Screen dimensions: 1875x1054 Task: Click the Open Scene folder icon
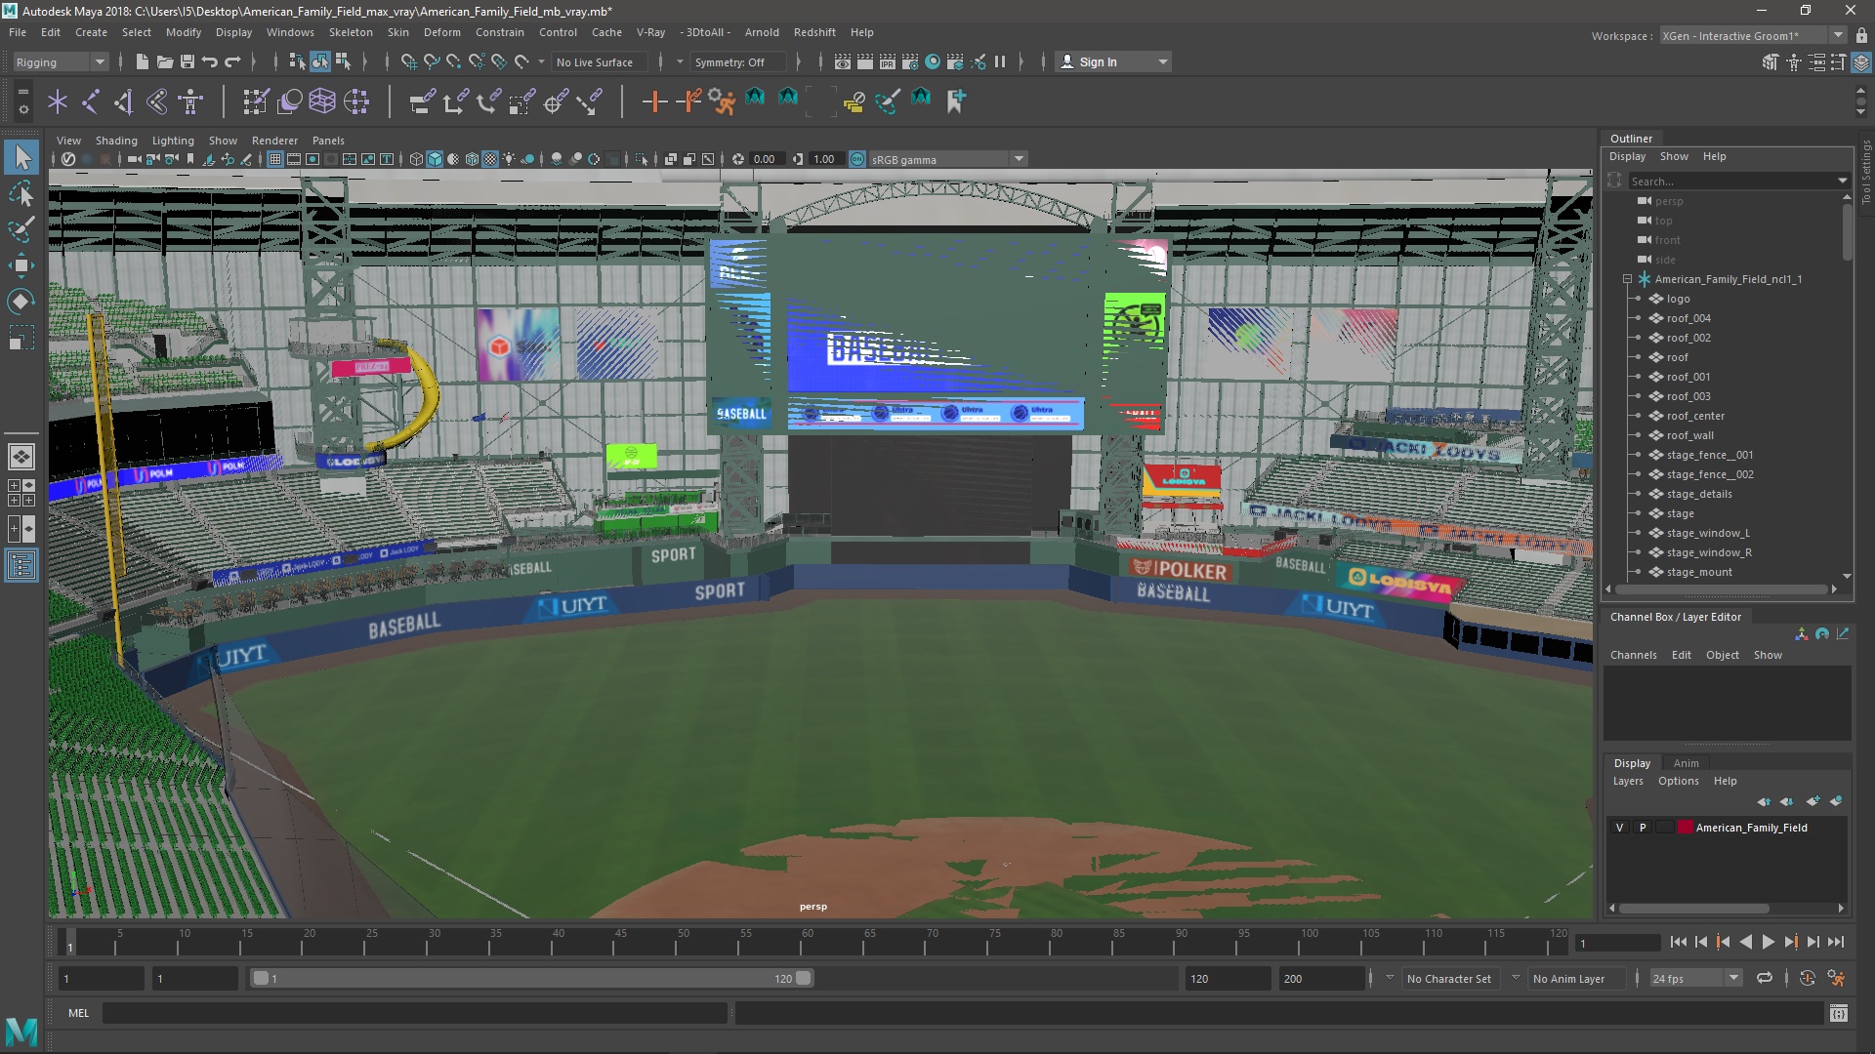165,61
